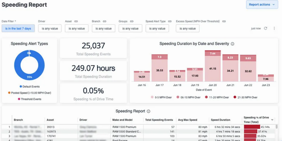Click the link icon beside Speed Alert Type
Image resolution: width=282 pixels, height=141 pixels.
170,21
